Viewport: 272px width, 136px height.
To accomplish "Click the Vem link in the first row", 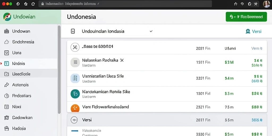I will point(257,48).
